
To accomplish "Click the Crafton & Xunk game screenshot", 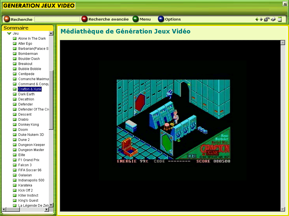I will point(173,121).
